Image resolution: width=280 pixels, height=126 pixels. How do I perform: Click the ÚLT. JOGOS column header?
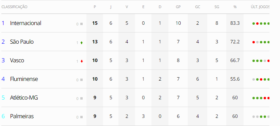pos(260,7)
